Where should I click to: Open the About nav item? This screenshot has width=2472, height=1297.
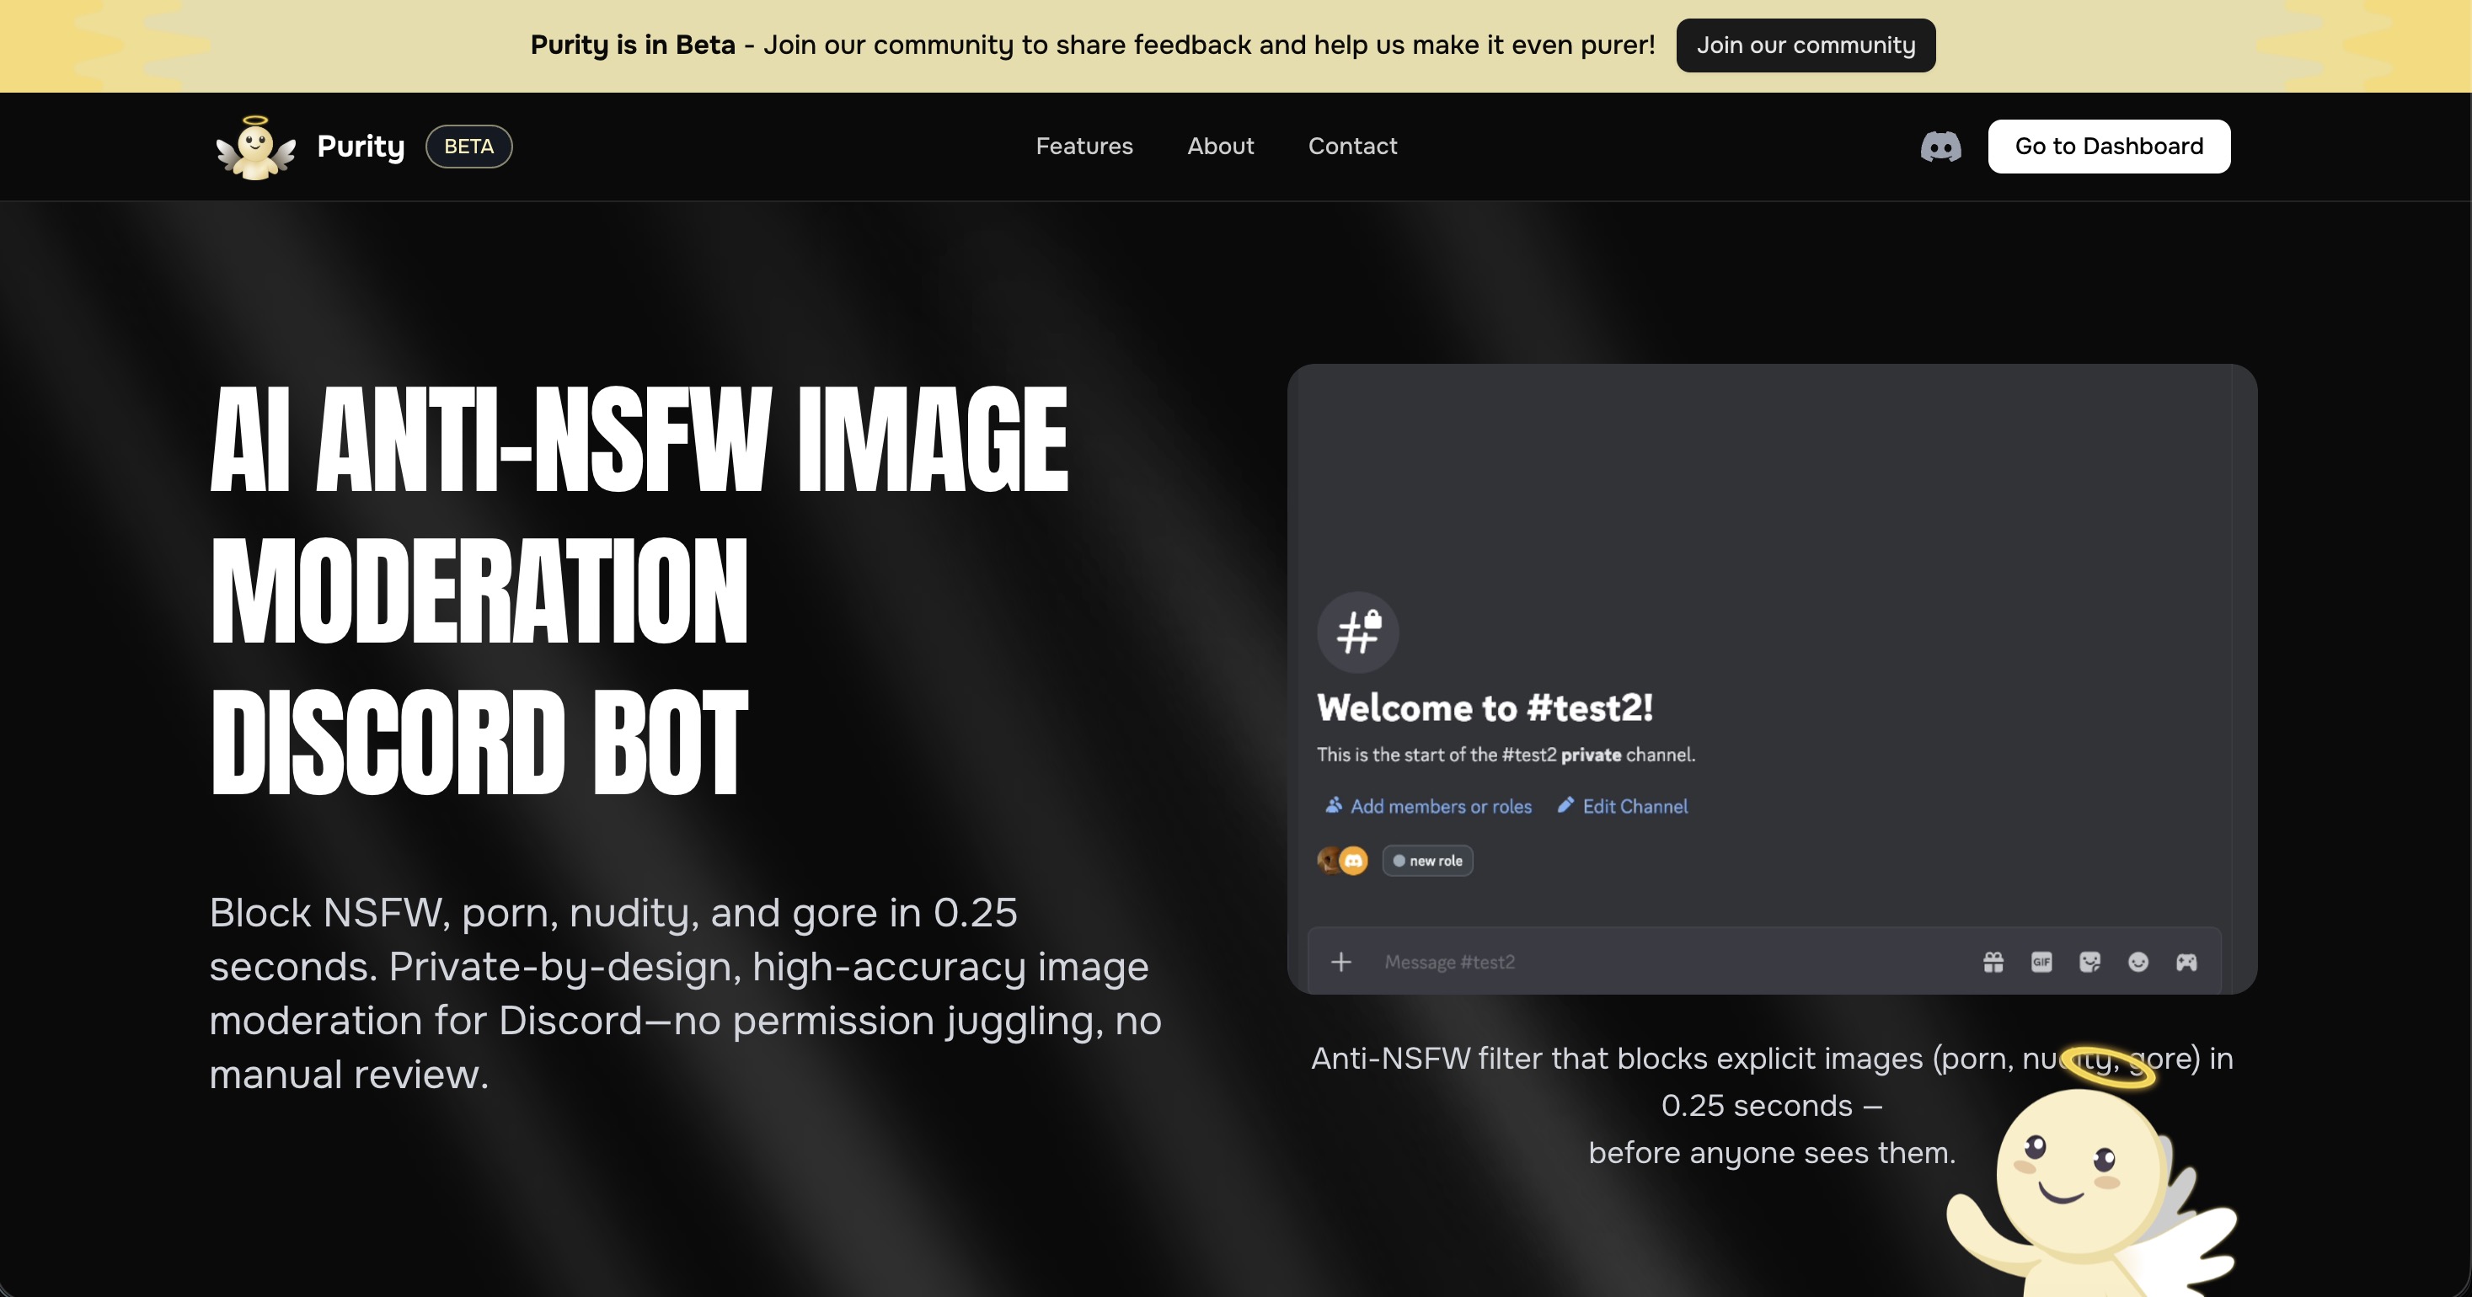1220,147
